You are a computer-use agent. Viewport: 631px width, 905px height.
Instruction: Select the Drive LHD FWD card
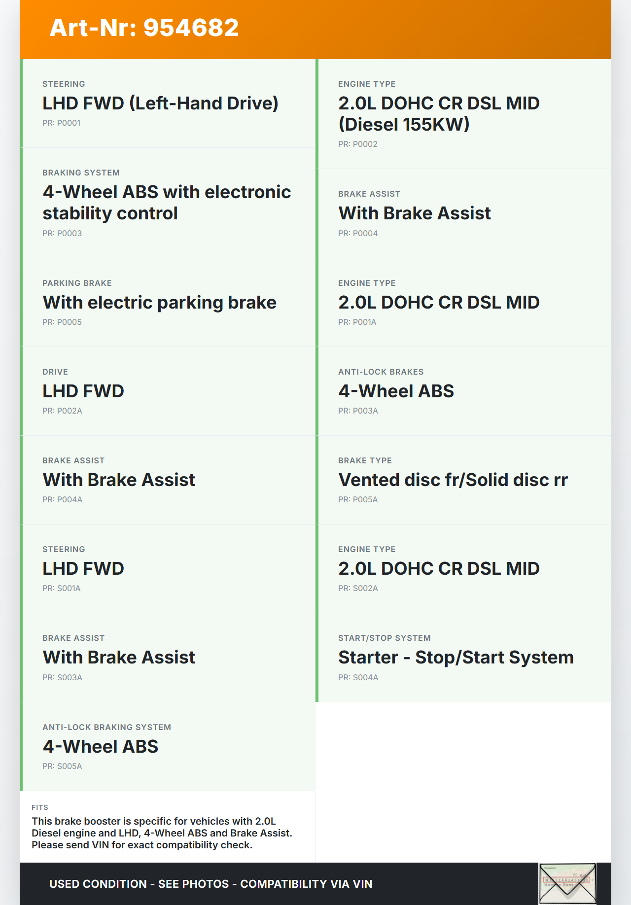pyautogui.click(x=168, y=391)
